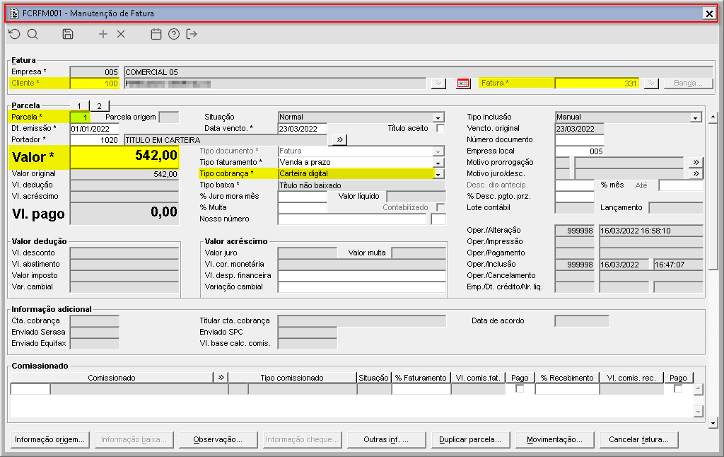Click the Tipo comissionado column header
This screenshot has width=724, height=457.
tap(292, 378)
